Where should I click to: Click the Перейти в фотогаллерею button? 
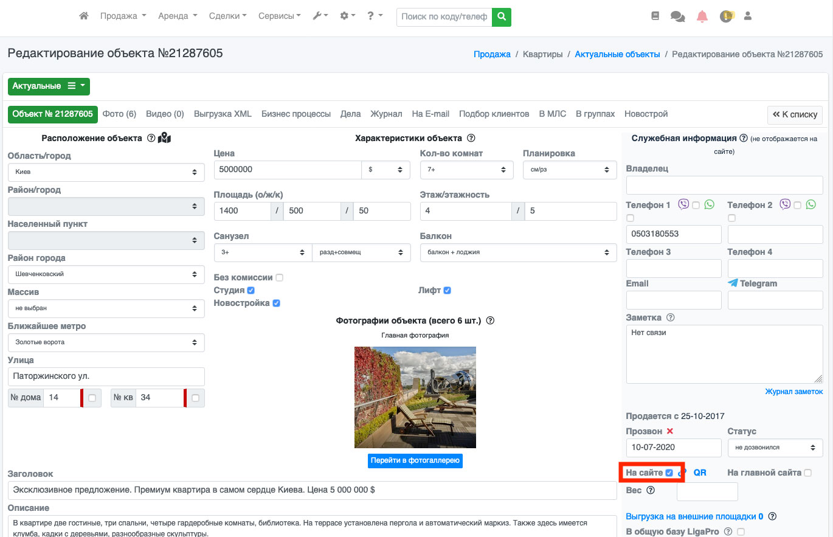point(415,460)
